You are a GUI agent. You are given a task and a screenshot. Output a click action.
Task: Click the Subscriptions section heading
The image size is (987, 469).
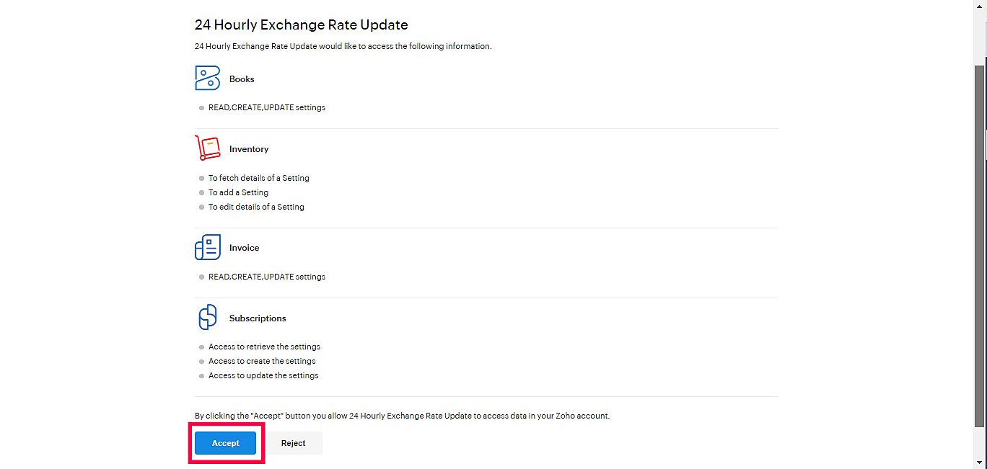(x=258, y=318)
